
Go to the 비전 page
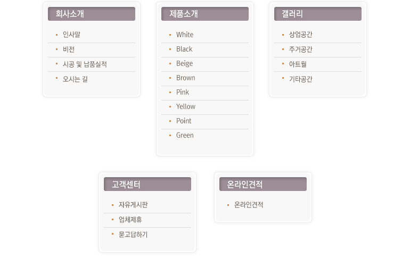tap(69, 49)
